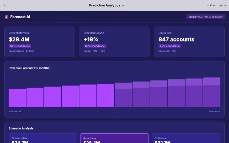Screen dimensions: 229x143
Task: Go back with the left chevron icon
Action: (x=5, y=5)
